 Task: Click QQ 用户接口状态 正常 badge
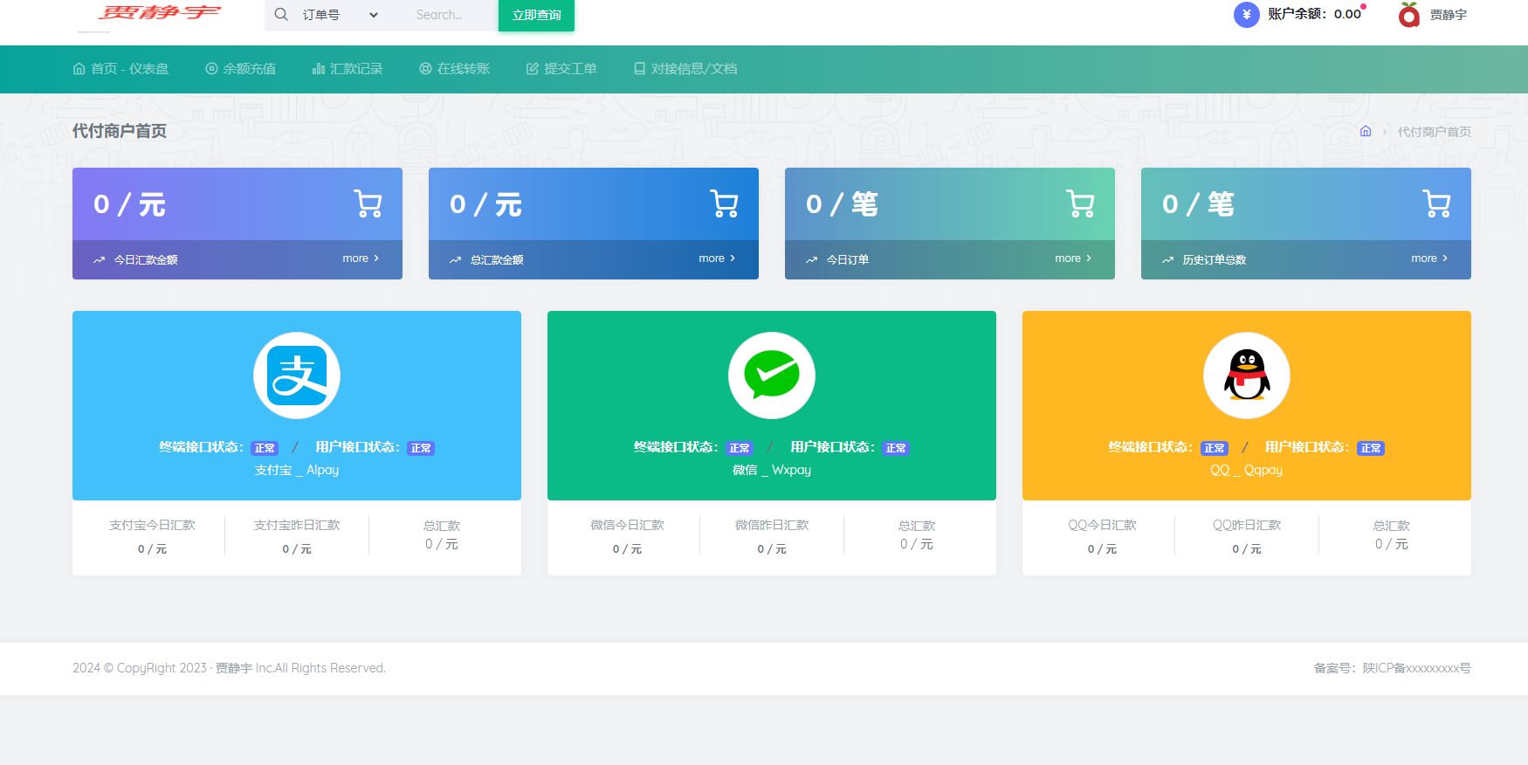1371,448
